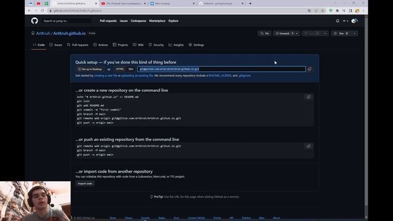Viewport: 393px width, 221px height.
Task: Open the ArtKruh owner profile link
Action: click(x=43, y=33)
